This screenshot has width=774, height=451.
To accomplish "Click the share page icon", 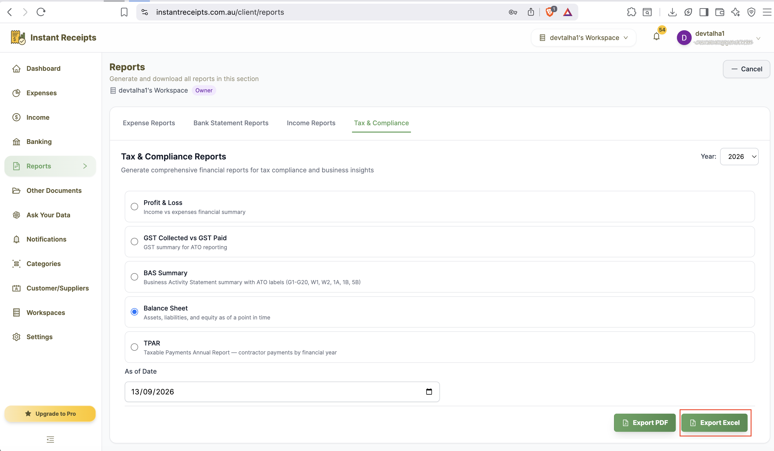I will click(x=531, y=12).
